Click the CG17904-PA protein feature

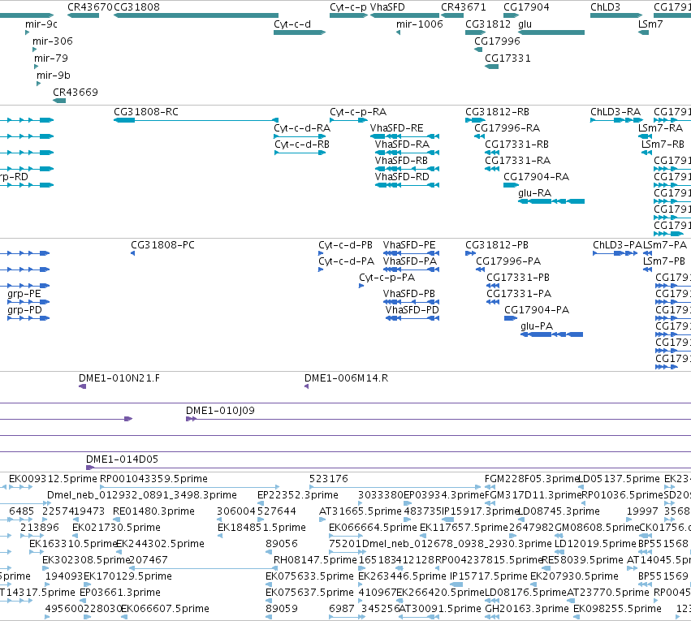[511, 318]
